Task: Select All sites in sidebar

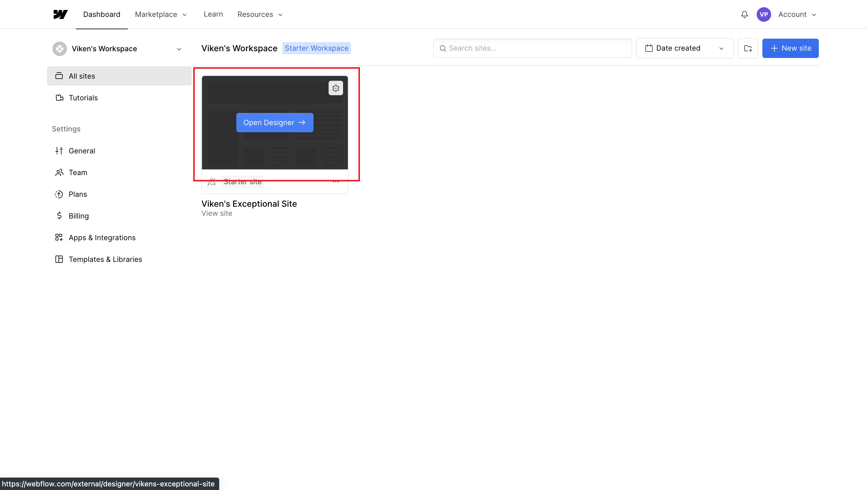Action: 119,76
